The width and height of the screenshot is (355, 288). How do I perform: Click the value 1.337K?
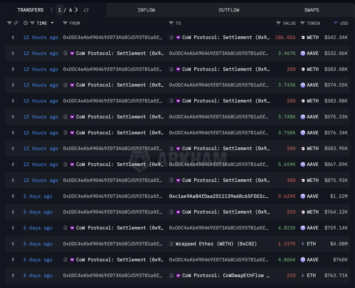287,244
